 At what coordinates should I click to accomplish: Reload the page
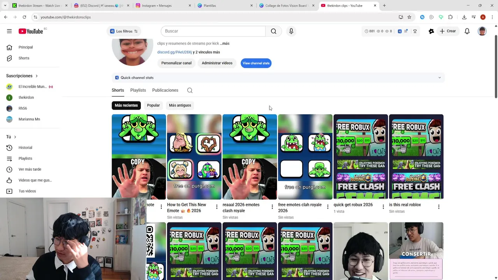tap(24, 17)
